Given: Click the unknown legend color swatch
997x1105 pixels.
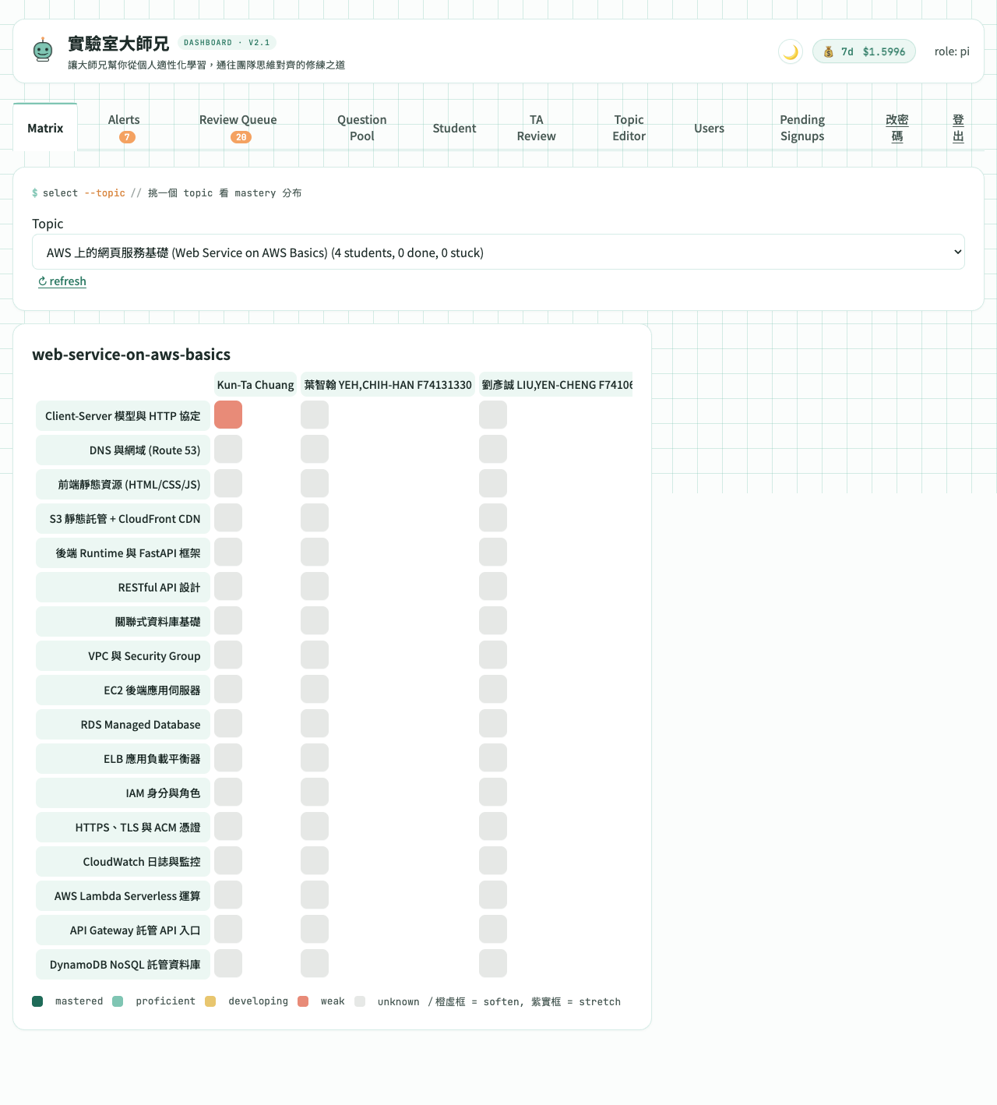Looking at the screenshot, I should click(x=360, y=1001).
